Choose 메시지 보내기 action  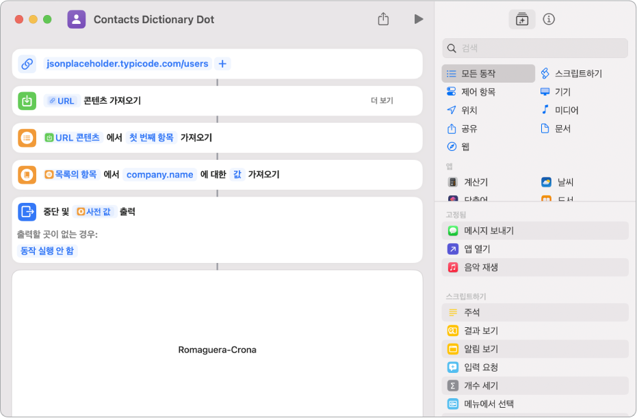click(535, 231)
